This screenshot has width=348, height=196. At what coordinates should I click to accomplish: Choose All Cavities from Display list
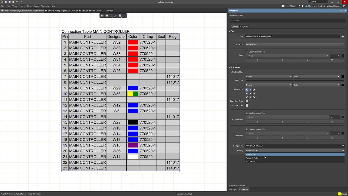pos(251,161)
